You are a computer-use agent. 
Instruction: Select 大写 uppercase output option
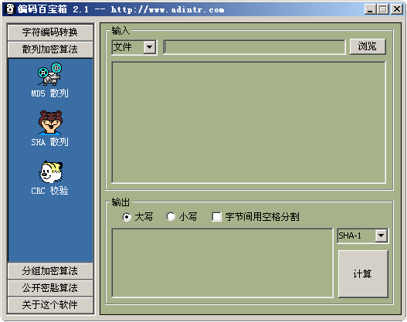point(127,217)
